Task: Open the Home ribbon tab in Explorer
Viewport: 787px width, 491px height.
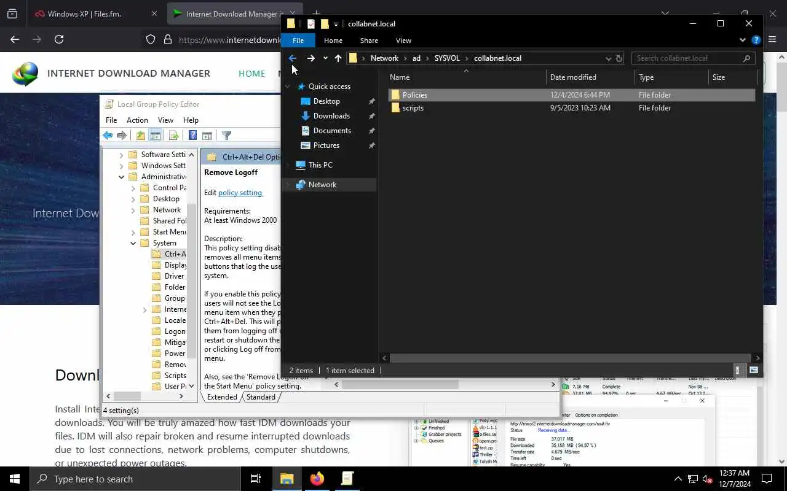Action: (333, 41)
